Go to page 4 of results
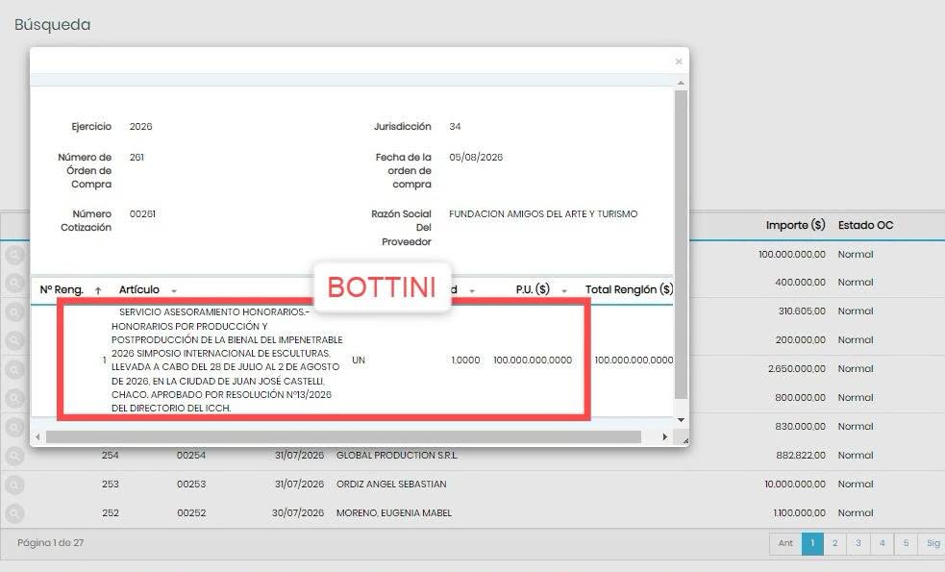This screenshot has height=572, width=945. 882,544
